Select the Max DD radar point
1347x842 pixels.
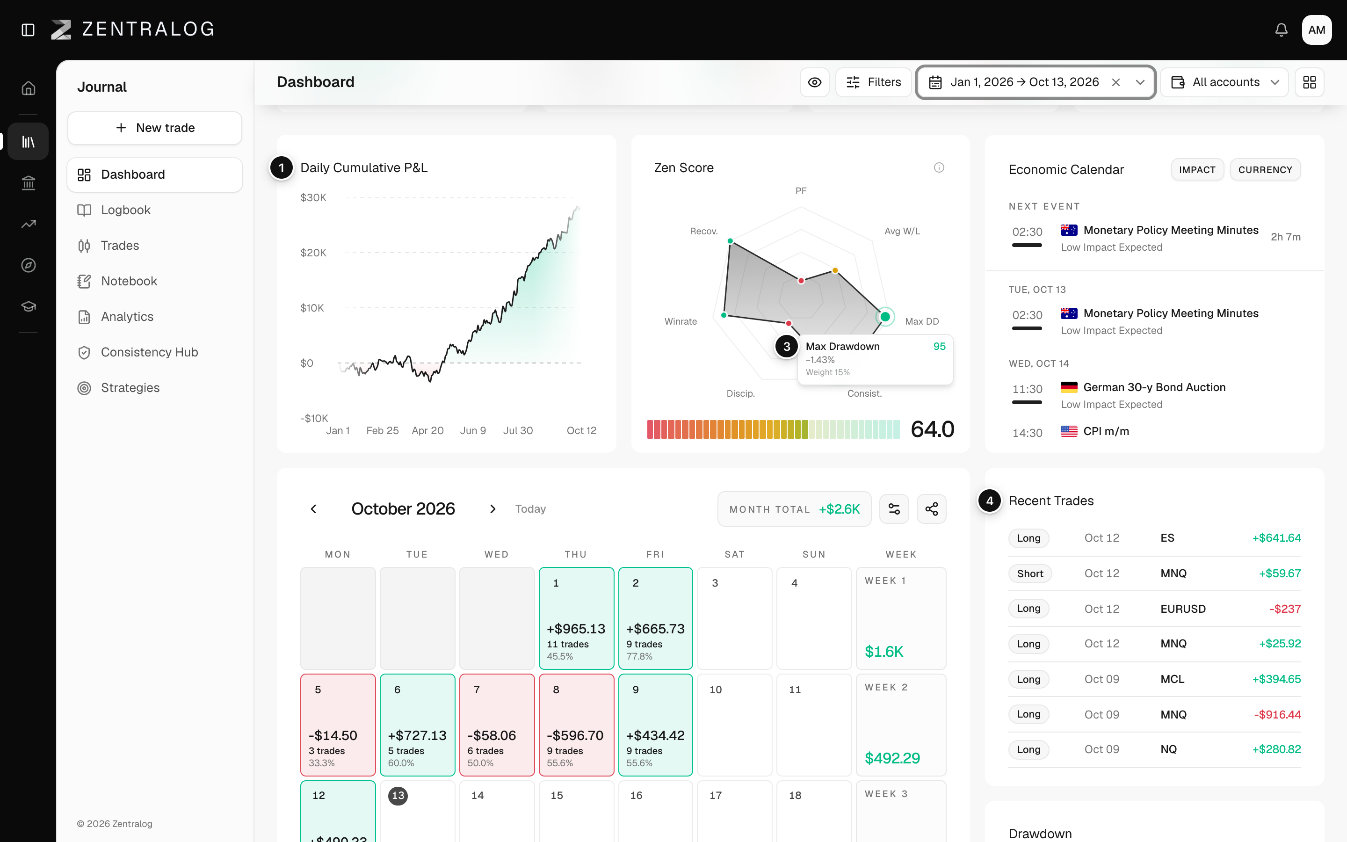pos(885,317)
